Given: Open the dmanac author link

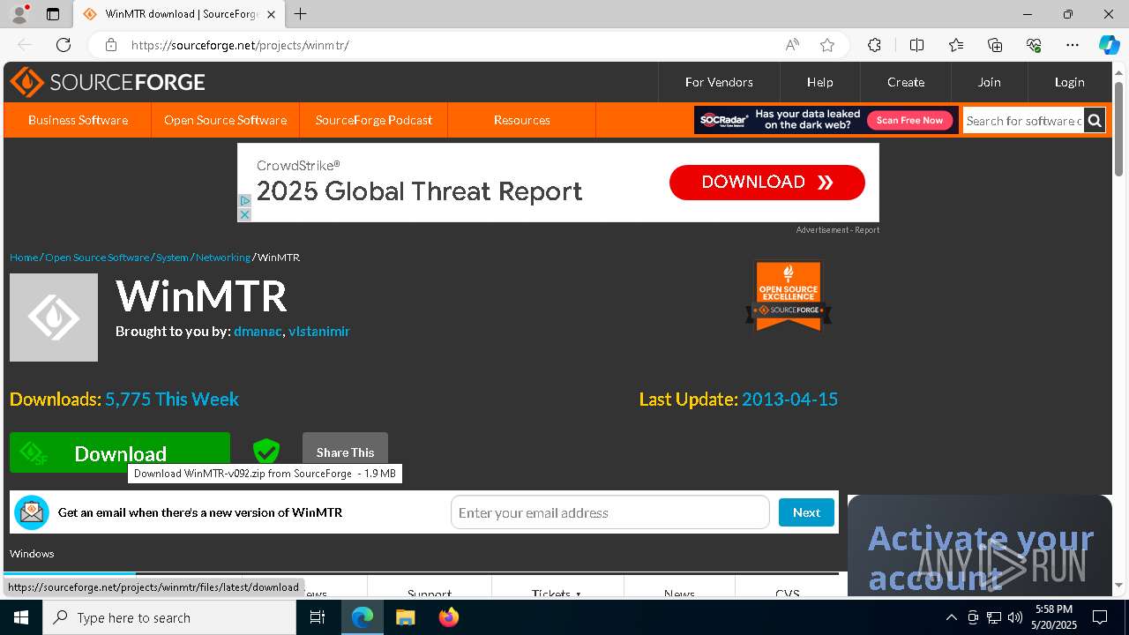Looking at the screenshot, I should click(x=258, y=332).
